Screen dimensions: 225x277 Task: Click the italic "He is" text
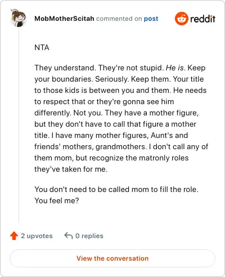[174, 68]
